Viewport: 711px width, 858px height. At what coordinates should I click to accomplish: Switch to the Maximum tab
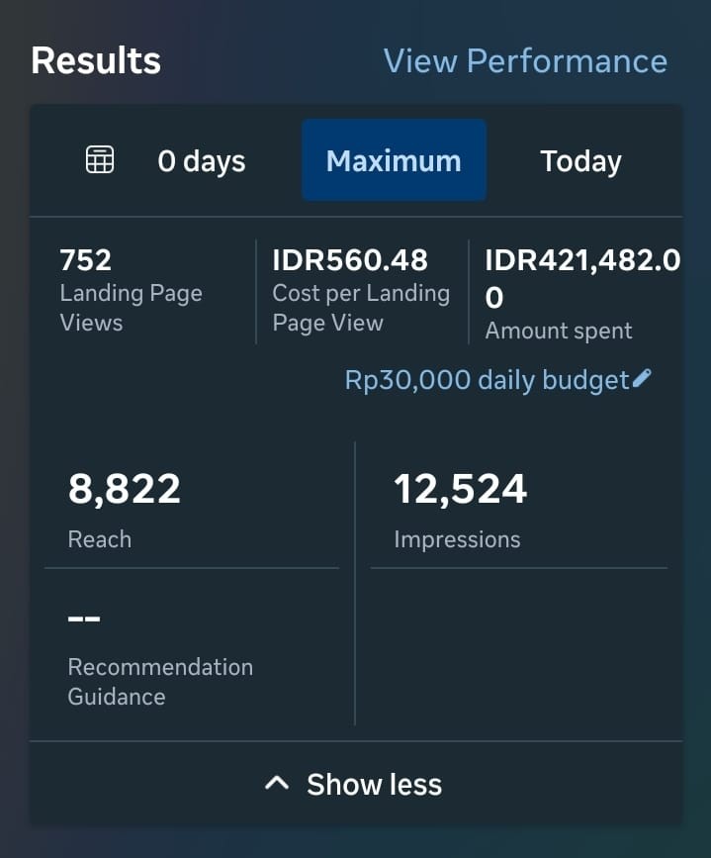(394, 161)
